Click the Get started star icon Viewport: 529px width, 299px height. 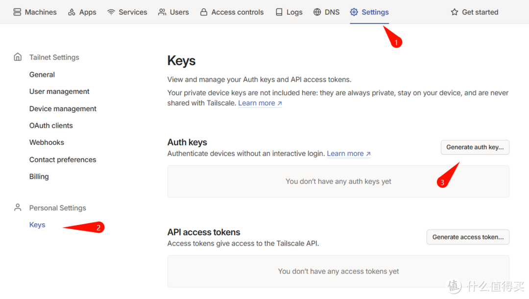pyautogui.click(x=455, y=12)
